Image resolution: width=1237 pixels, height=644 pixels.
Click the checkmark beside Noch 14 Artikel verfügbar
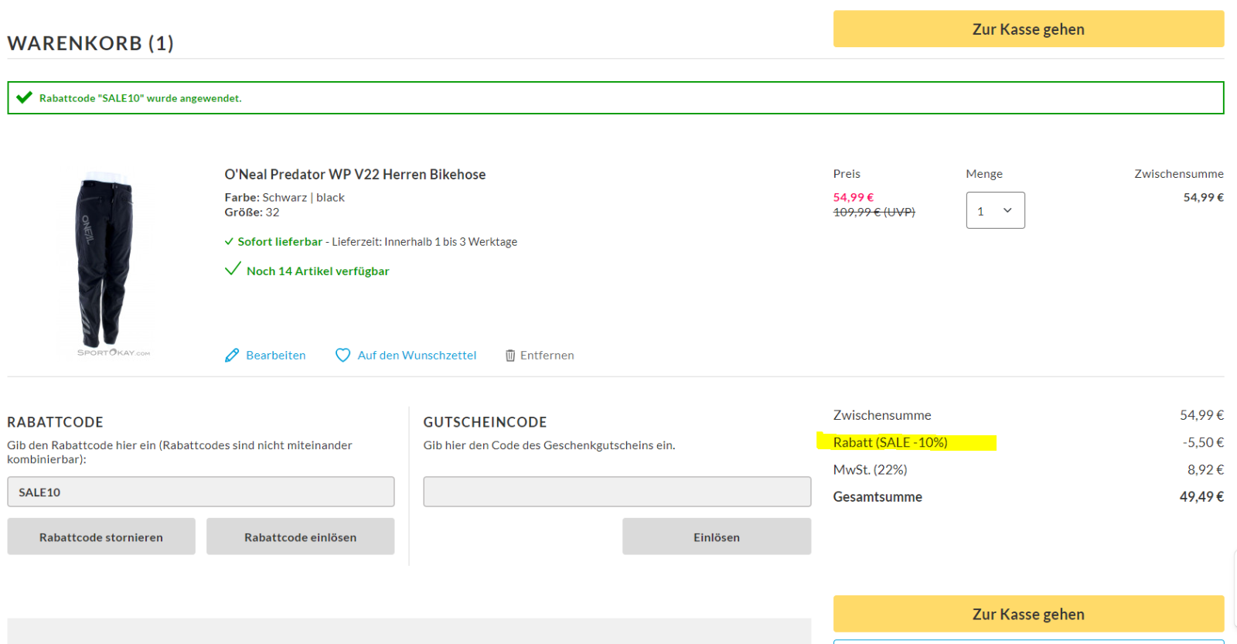pos(233,270)
